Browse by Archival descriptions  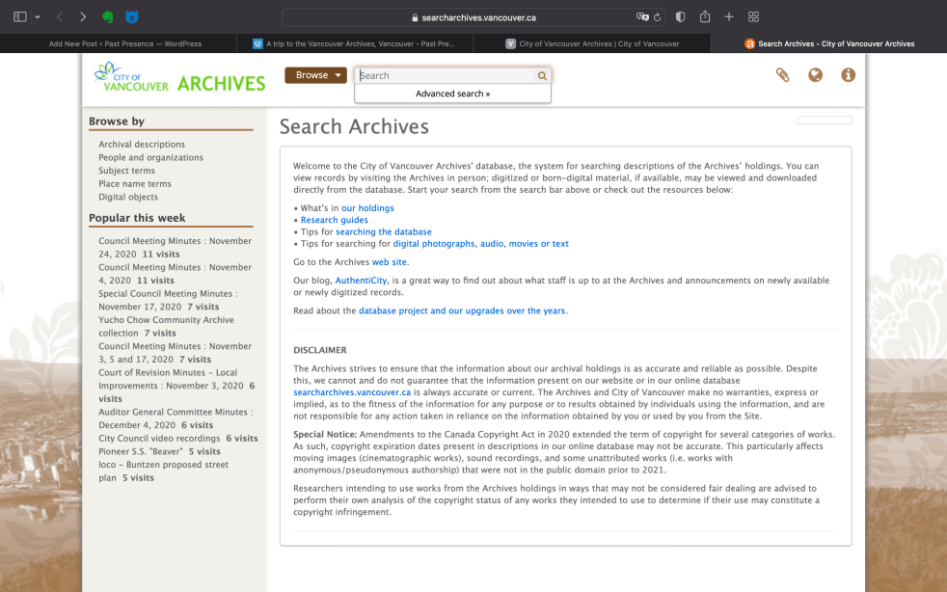[x=142, y=145]
